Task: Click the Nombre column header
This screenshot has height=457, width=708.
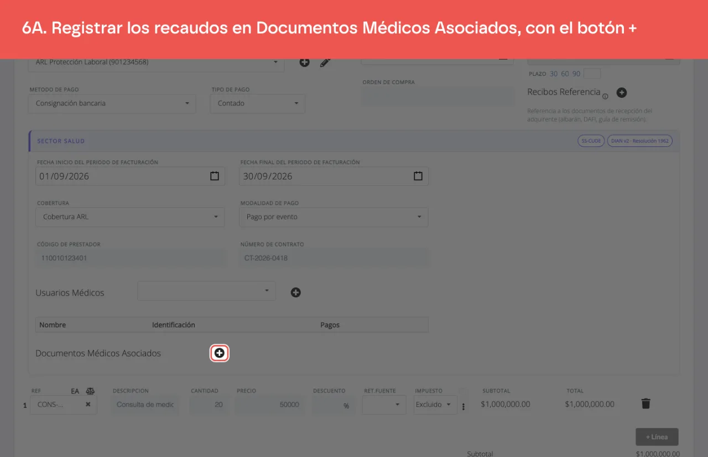Action: 53,325
